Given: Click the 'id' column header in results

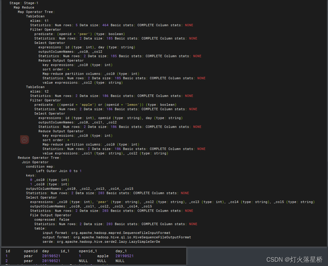Looking at the screenshot, I should tap(8, 251).
